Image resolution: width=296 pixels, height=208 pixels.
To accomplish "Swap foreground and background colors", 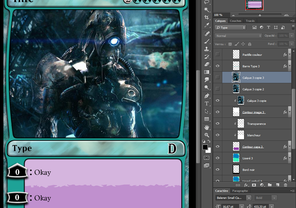I will pos(209,141).
